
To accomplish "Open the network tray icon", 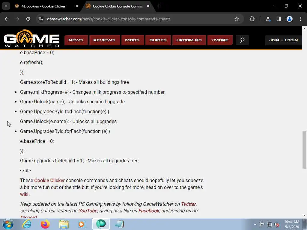I will 270,224.
